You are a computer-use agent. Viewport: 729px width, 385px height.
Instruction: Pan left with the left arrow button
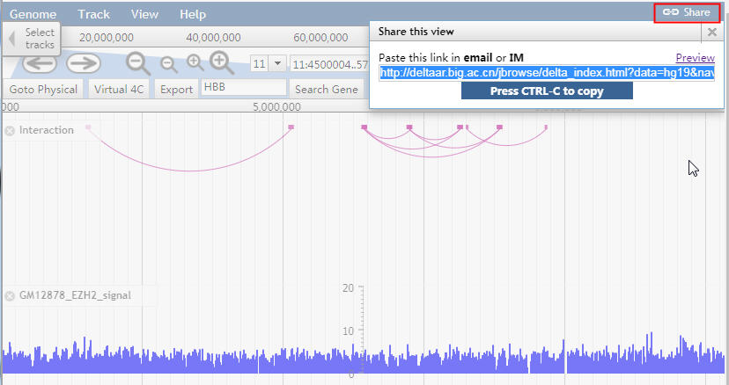pos(40,63)
